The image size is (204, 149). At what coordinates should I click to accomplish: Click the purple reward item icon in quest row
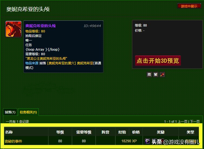[x=147, y=141]
